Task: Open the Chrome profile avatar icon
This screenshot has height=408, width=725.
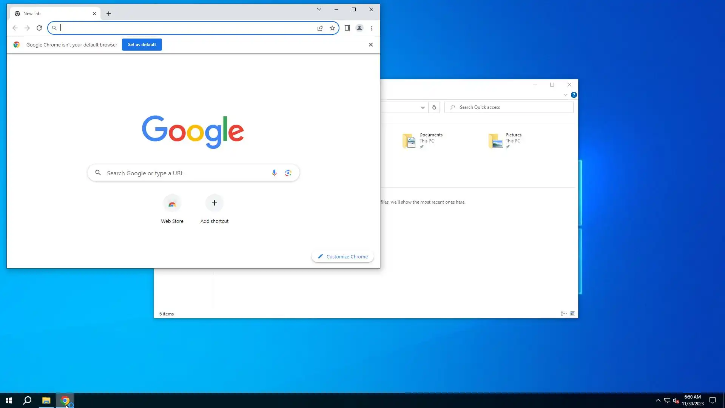Action: click(x=359, y=28)
